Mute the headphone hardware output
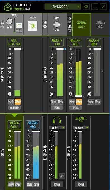Image resolution: width=110 pixels, height=190 pixels. point(57,184)
